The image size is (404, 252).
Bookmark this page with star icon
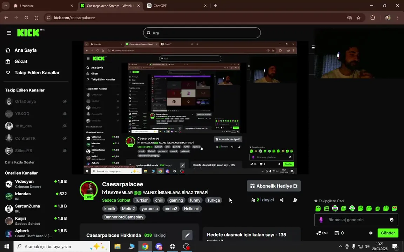click(358, 18)
